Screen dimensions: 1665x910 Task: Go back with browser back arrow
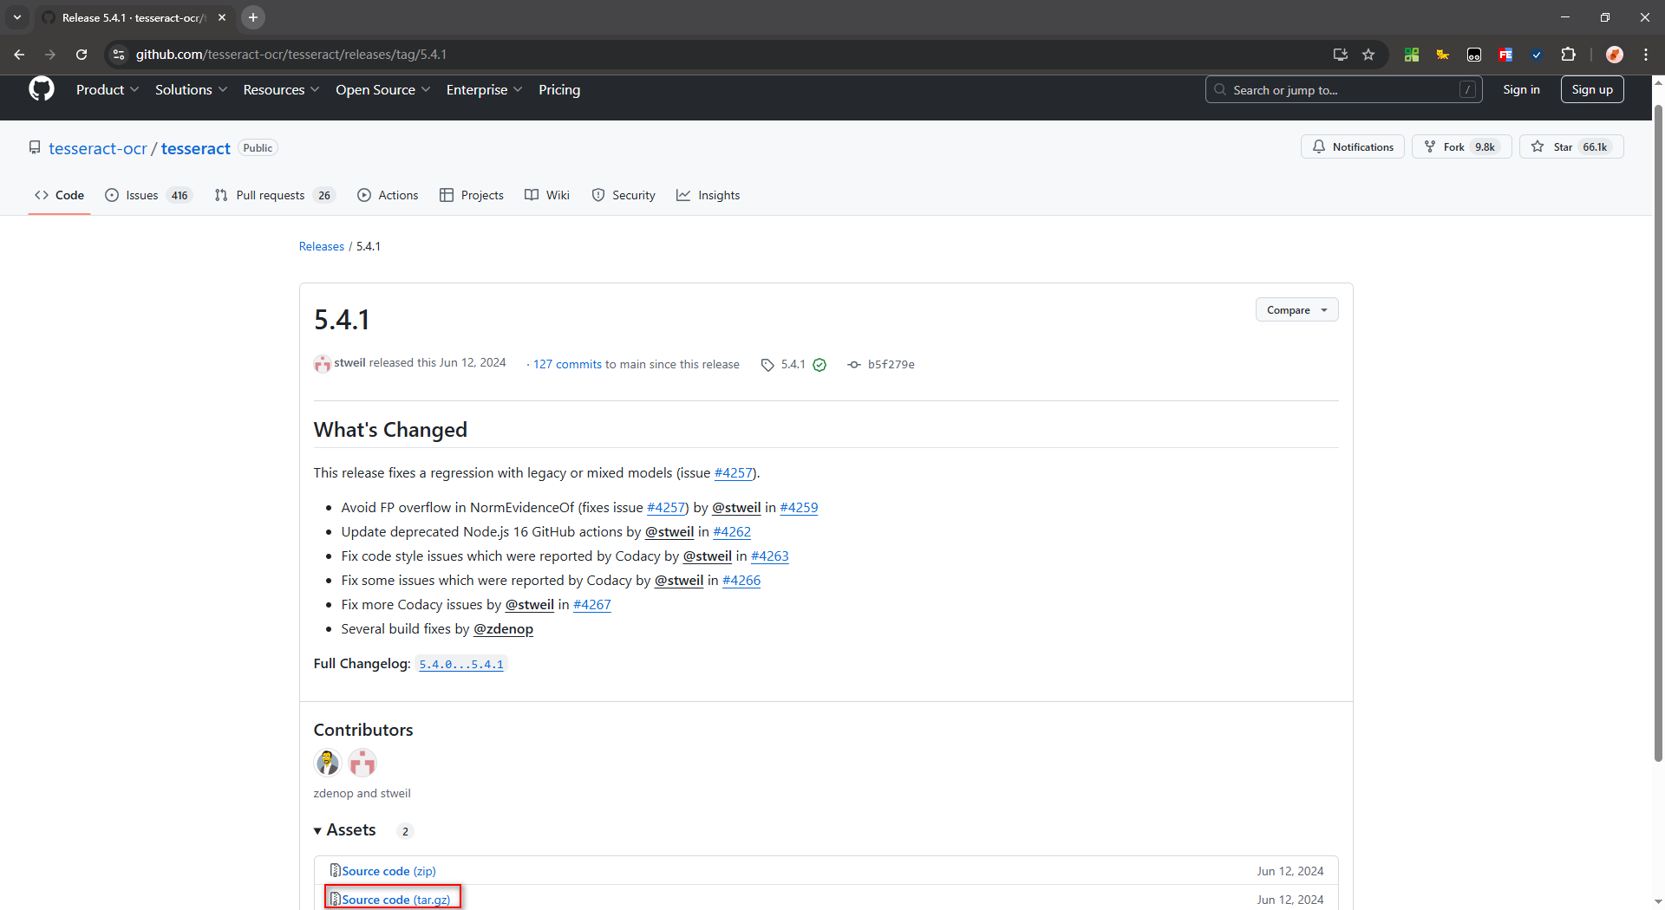(19, 55)
